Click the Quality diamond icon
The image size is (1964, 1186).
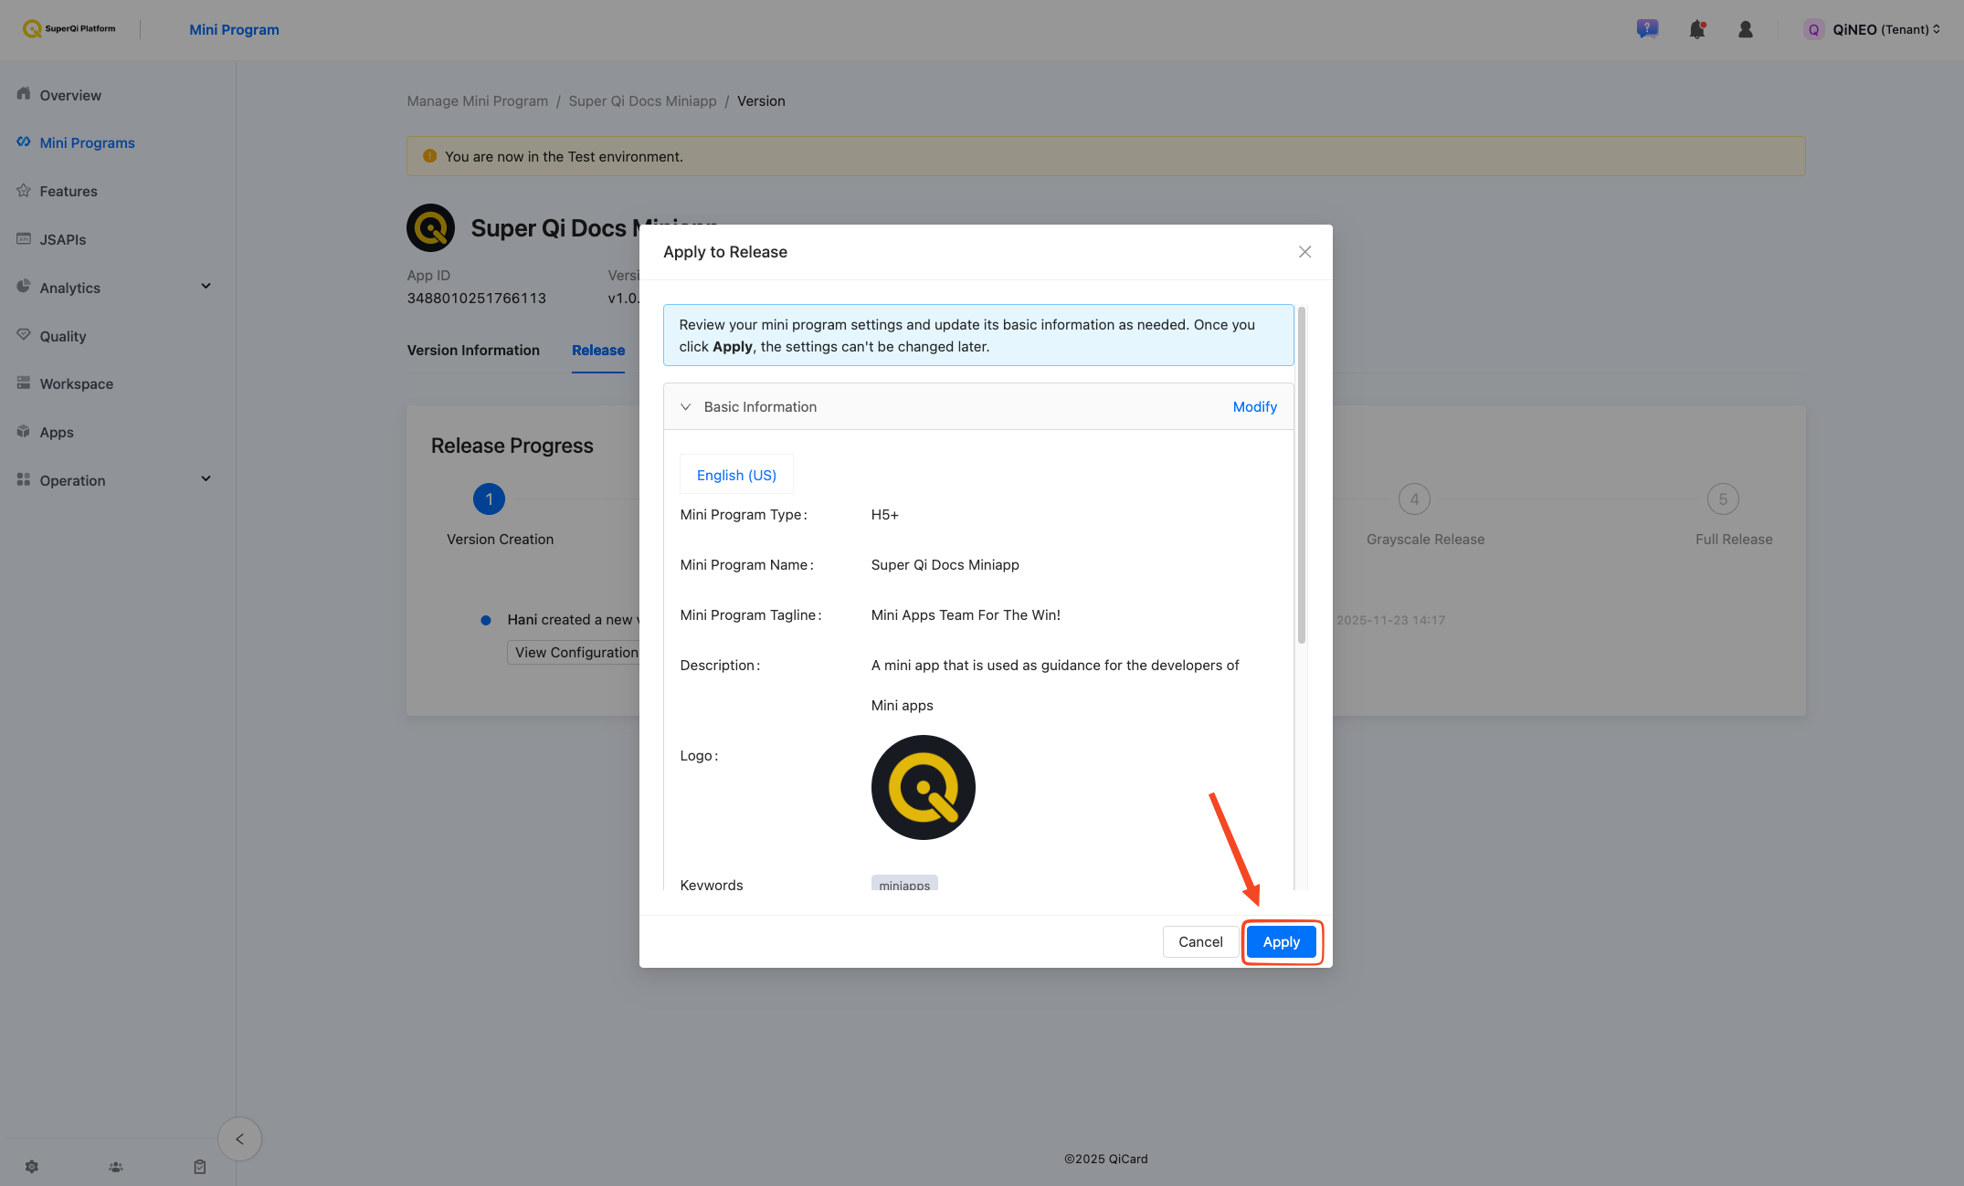(x=24, y=335)
